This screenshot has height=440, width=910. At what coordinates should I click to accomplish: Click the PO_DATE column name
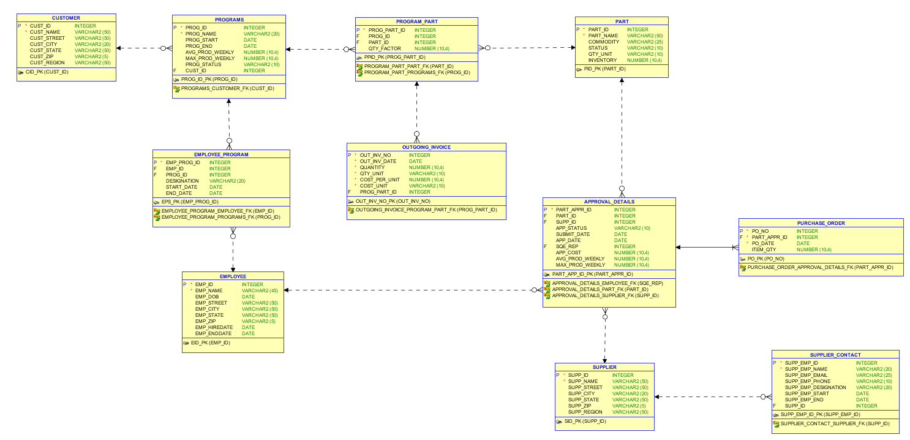(762, 243)
